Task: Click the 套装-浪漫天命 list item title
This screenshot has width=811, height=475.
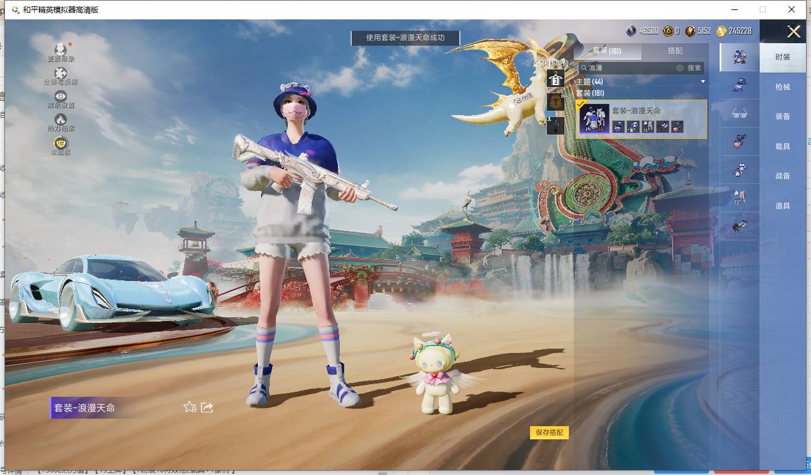Action: coord(636,111)
